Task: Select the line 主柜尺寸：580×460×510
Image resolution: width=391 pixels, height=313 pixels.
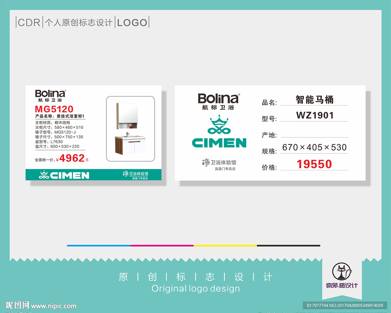Action: pyautogui.click(x=59, y=127)
